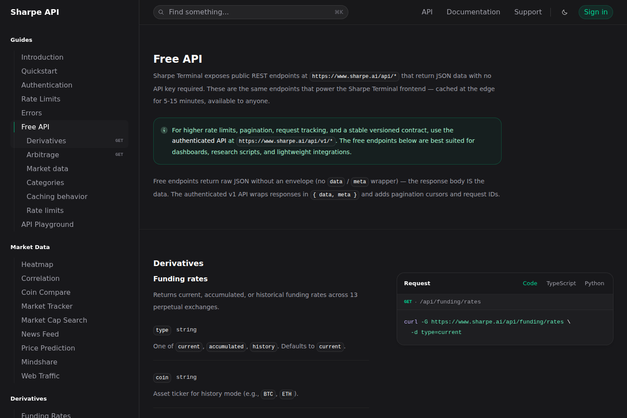This screenshot has width=627, height=418.
Task: Open Market Cap Search in the sidebar
Action: pyautogui.click(x=54, y=320)
